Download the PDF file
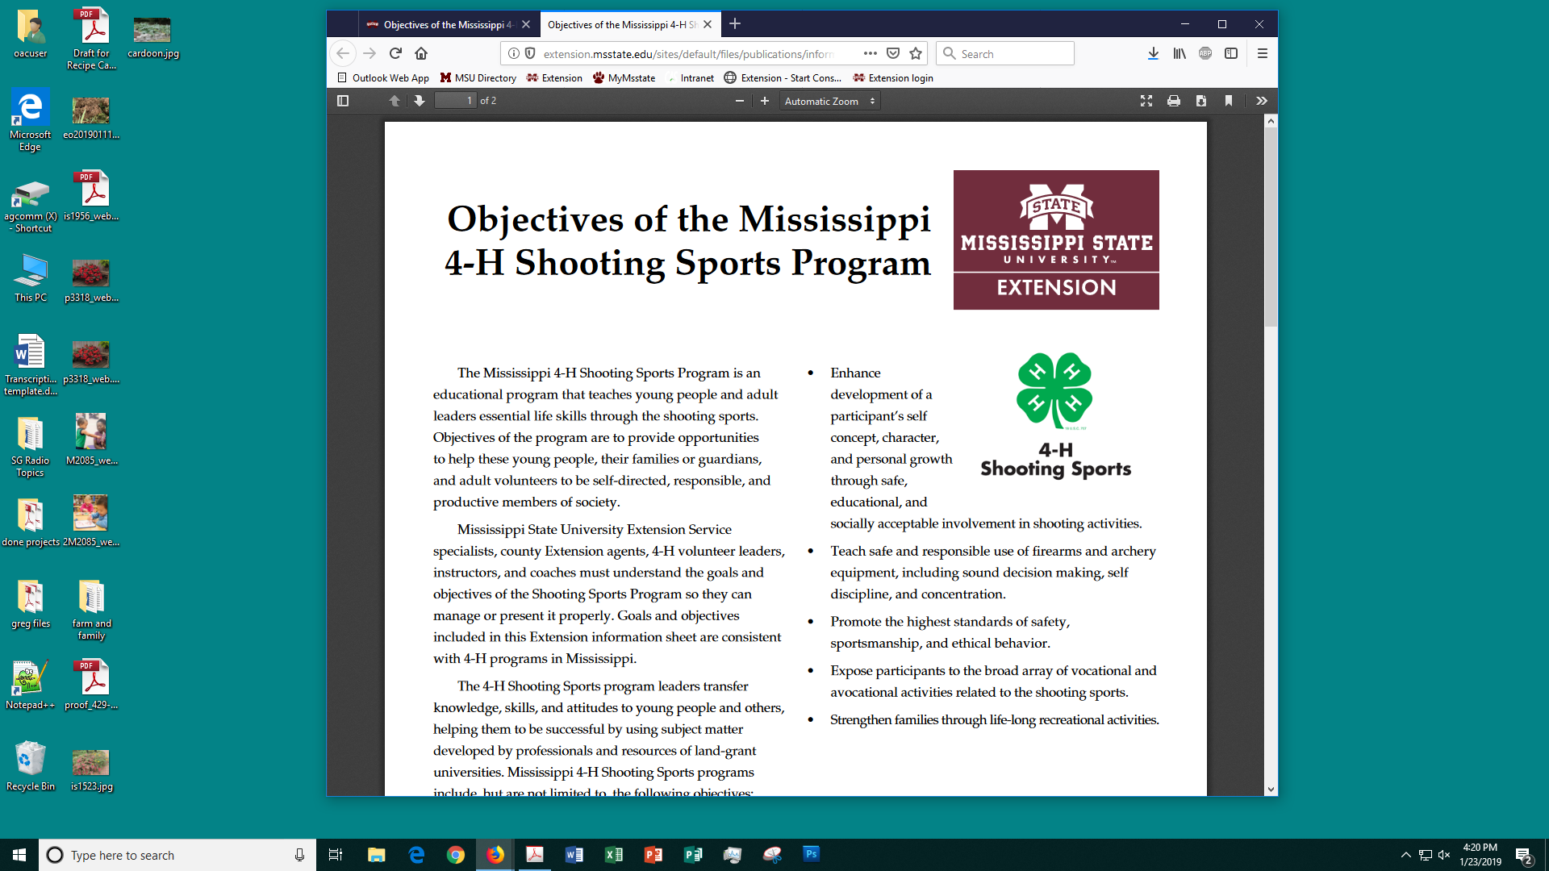 pyautogui.click(x=1201, y=101)
